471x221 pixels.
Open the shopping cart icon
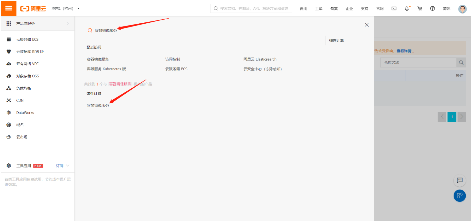[420, 8]
